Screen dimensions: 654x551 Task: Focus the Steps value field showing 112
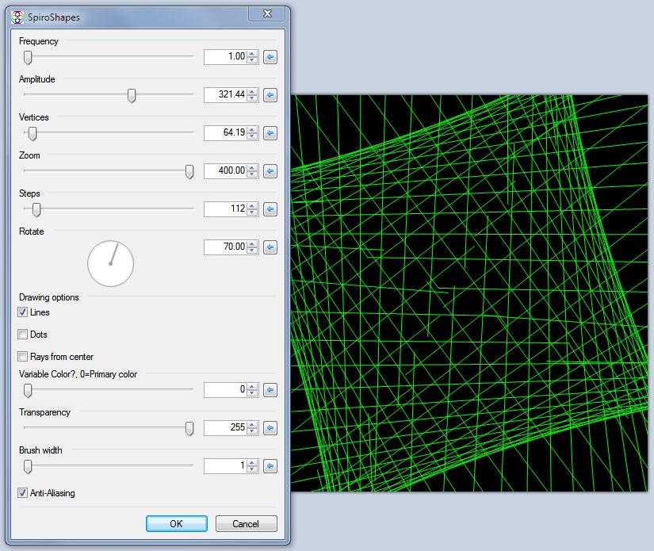[x=226, y=209]
